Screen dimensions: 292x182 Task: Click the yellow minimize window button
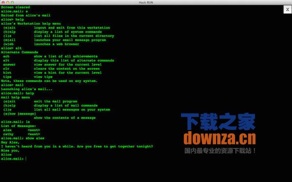click(8, 2)
